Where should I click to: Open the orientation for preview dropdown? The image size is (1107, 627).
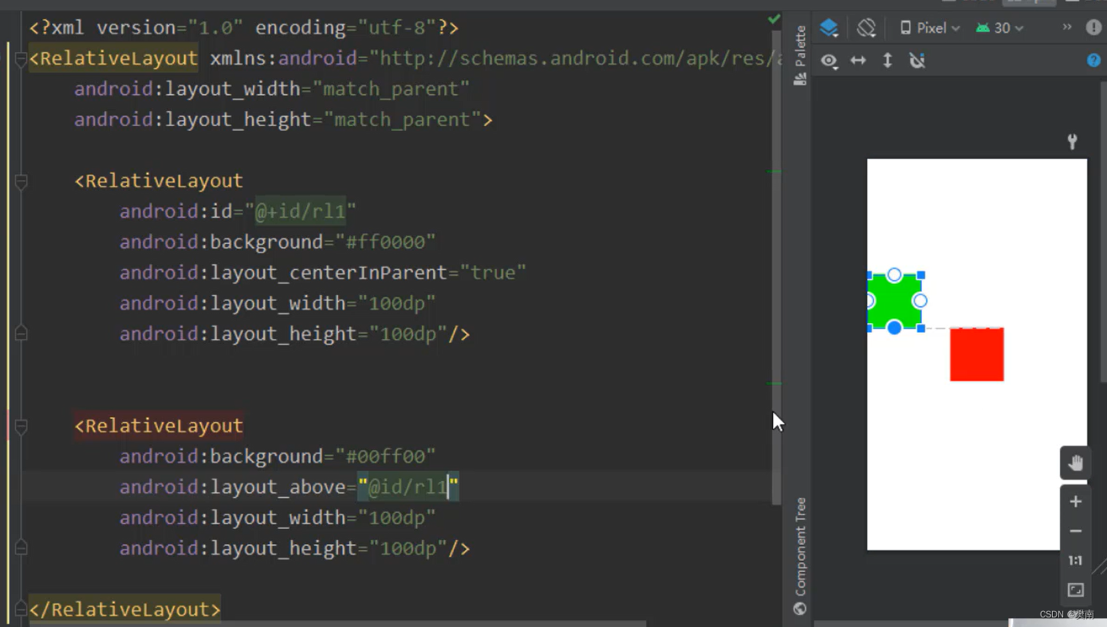click(866, 28)
